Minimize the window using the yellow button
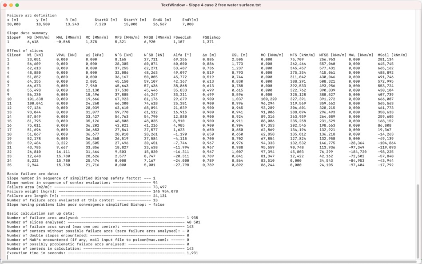The image size is (422, 264). pos(11,5)
